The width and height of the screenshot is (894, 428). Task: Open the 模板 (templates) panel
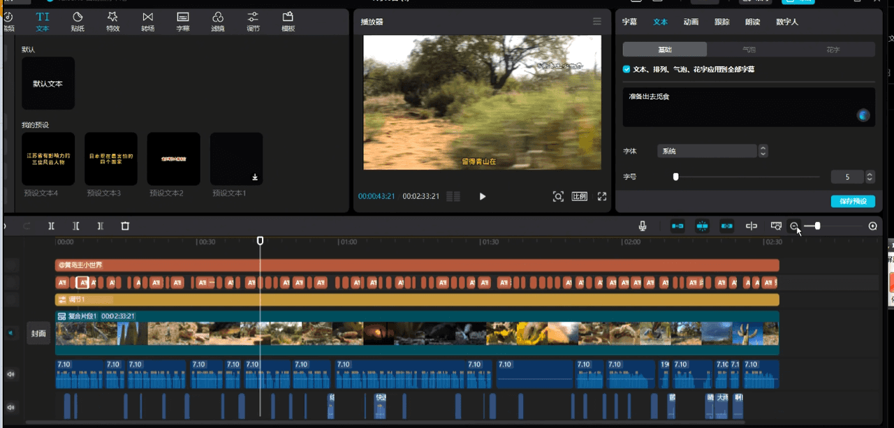tap(288, 21)
